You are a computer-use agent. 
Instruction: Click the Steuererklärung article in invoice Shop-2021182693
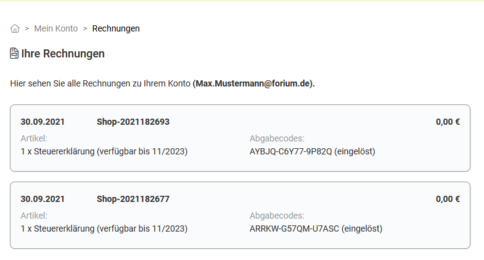coord(104,151)
